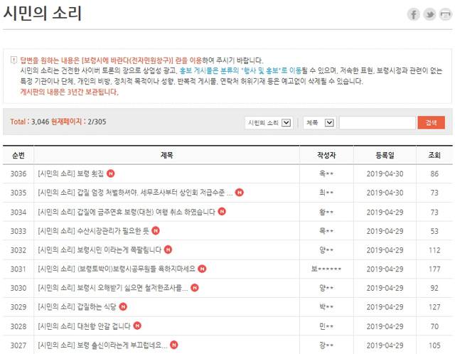Open the 제목 search-field dropdown
Image resolution: width=455 pixels, height=354 pixels.
(319, 123)
